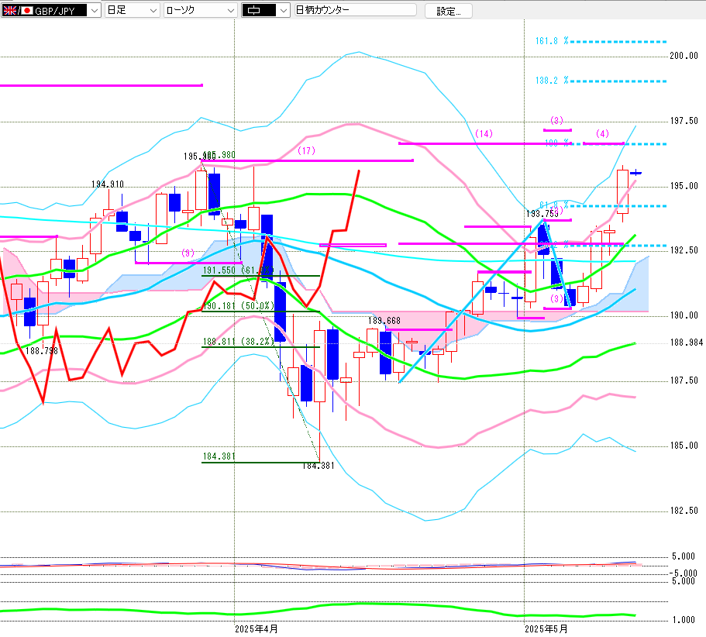Click the 188.811 (38.2%) retracement label
The height and width of the screenshot is (637, 706).
[238, 342]
